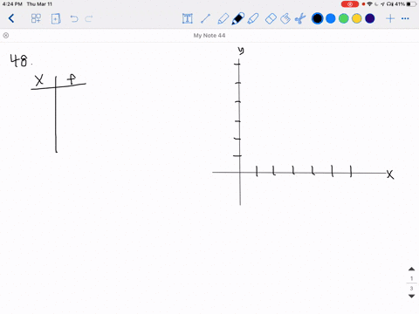Tap the My Note 44 title
This screenshot has width=419, height=314.
pos(209,36)
